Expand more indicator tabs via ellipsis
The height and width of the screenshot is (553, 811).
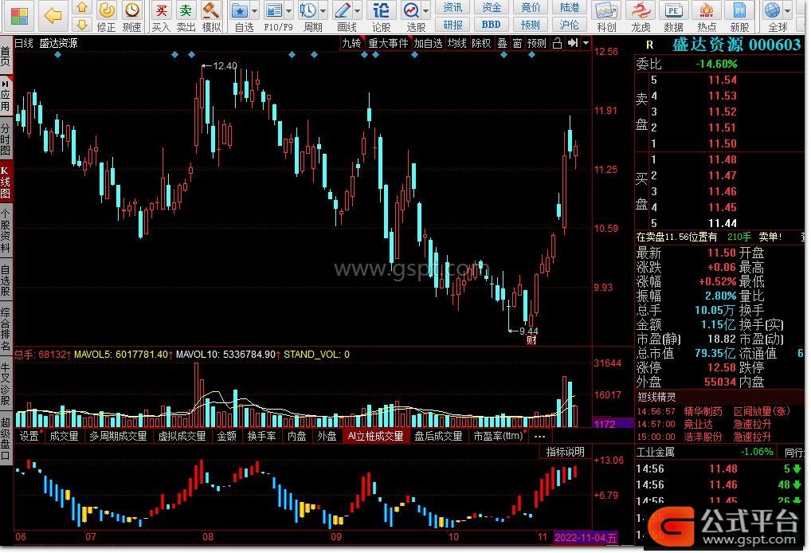click(539, 436)
